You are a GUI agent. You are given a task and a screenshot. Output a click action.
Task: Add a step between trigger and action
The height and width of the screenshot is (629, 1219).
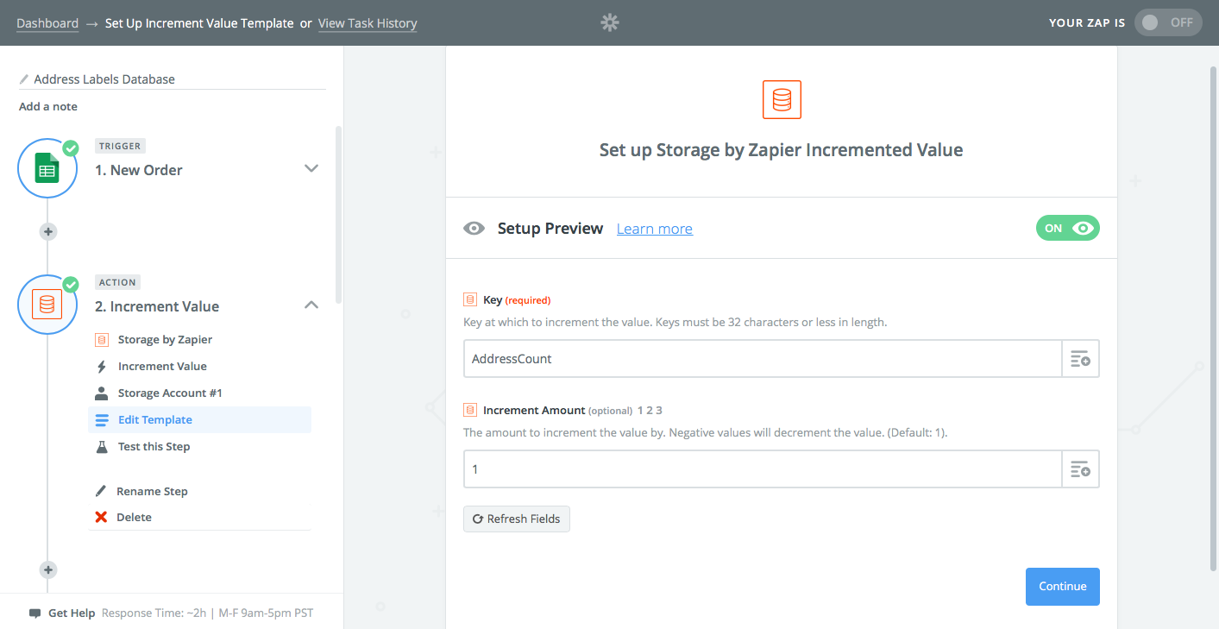pyautogui.click(x=48, y=231)
